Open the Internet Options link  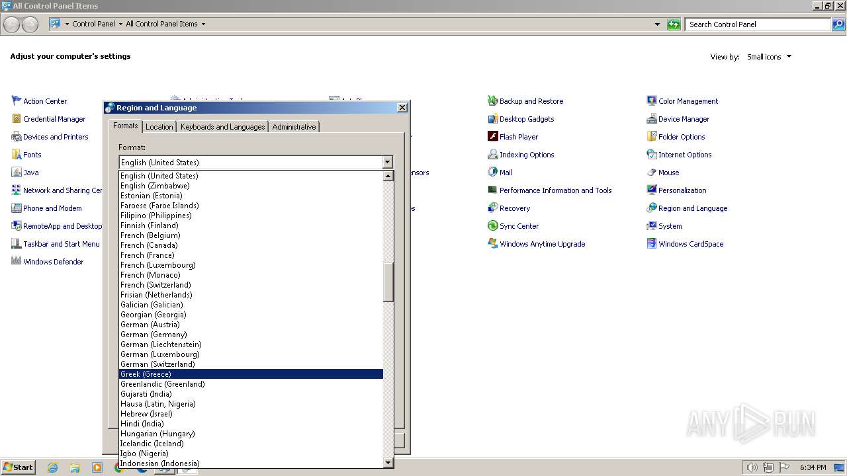pos(685,155)
